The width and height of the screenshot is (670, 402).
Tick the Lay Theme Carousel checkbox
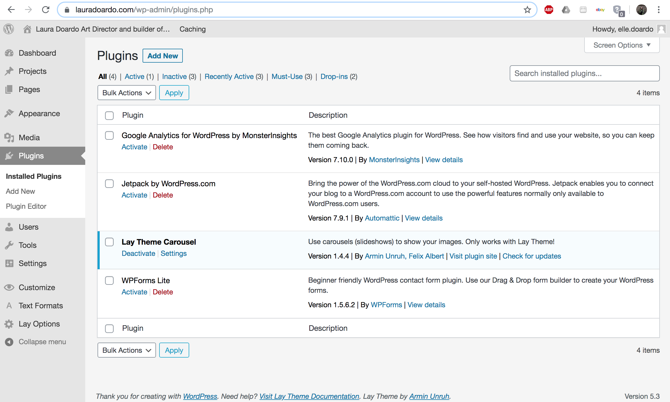(109, 242)
